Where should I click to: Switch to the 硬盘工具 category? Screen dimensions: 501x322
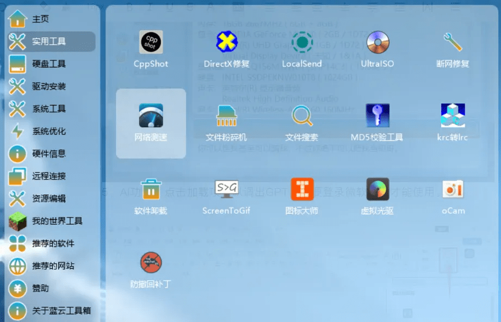48,64
